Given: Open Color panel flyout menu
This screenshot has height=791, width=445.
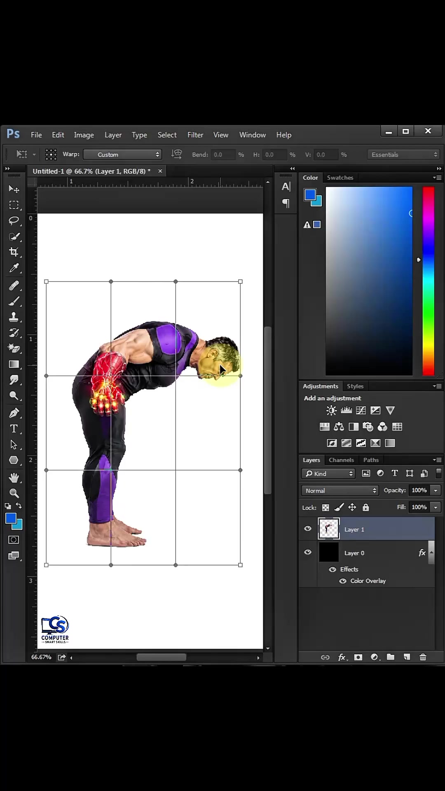Looking at the screenshot, I should [438, 178].
